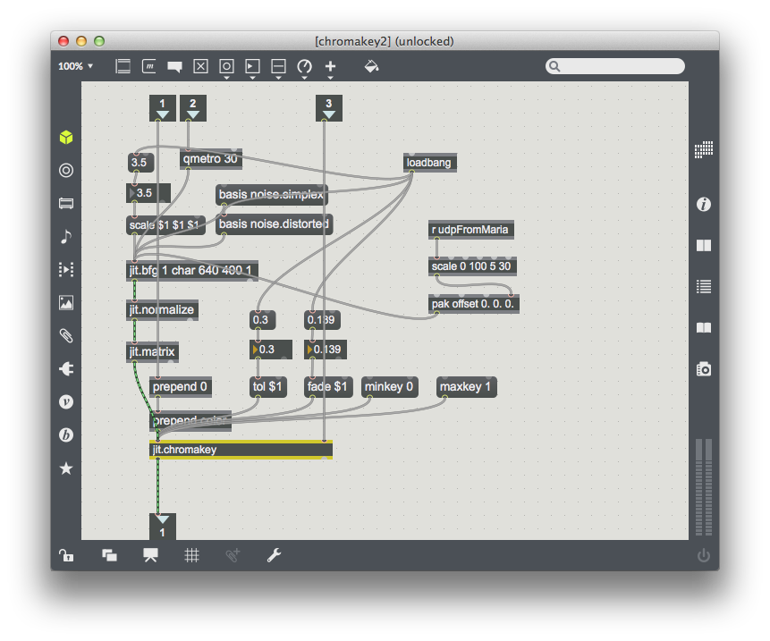This screenshot has height=641, width=770.
Task: Toggle the audio power button
Action: [x=704, y=556]
